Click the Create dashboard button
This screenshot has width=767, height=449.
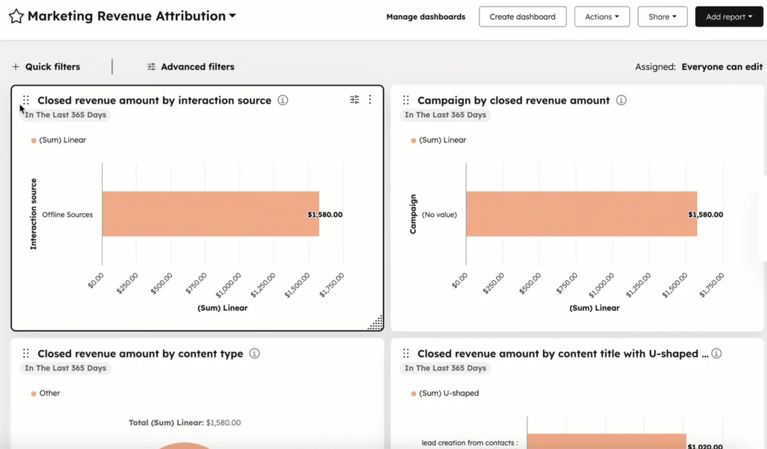tap(522, 17)
